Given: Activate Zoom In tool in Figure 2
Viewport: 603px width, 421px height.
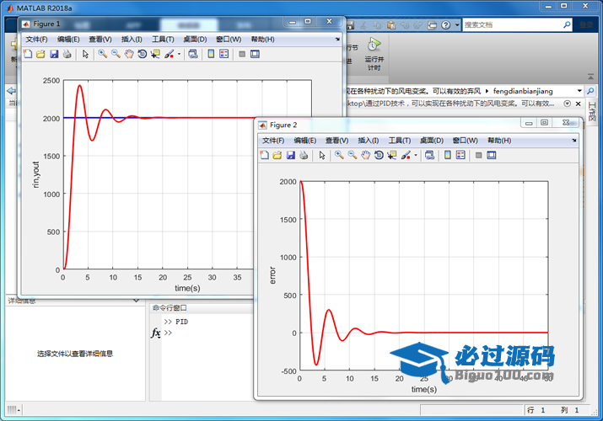Looking at the screenshot, I should [x=339, y=155].
